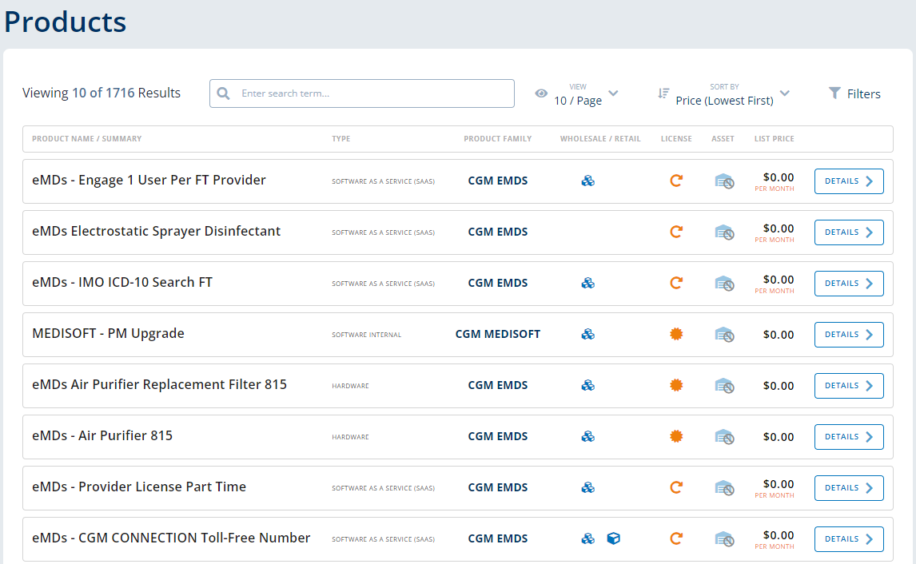Click the eye icon next to View
The height and width of the screenshot is (564, 916).
click(541, 93)
